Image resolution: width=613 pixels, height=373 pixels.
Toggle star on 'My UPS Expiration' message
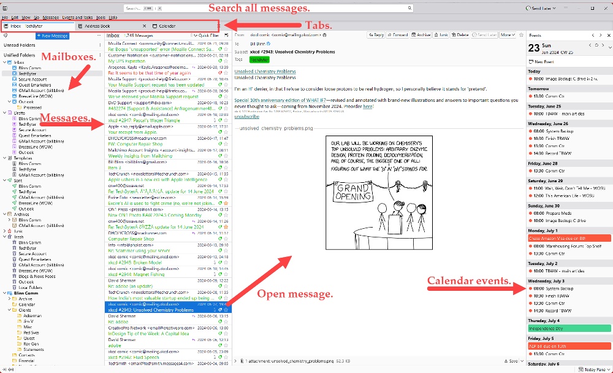pos(226,61)
